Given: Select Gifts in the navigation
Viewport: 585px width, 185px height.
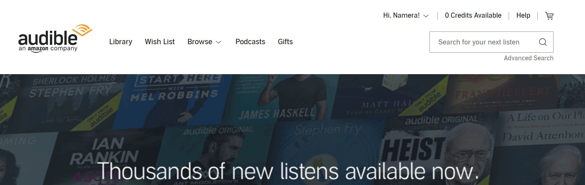Looking at the screenshot, I should pos(285,42).
